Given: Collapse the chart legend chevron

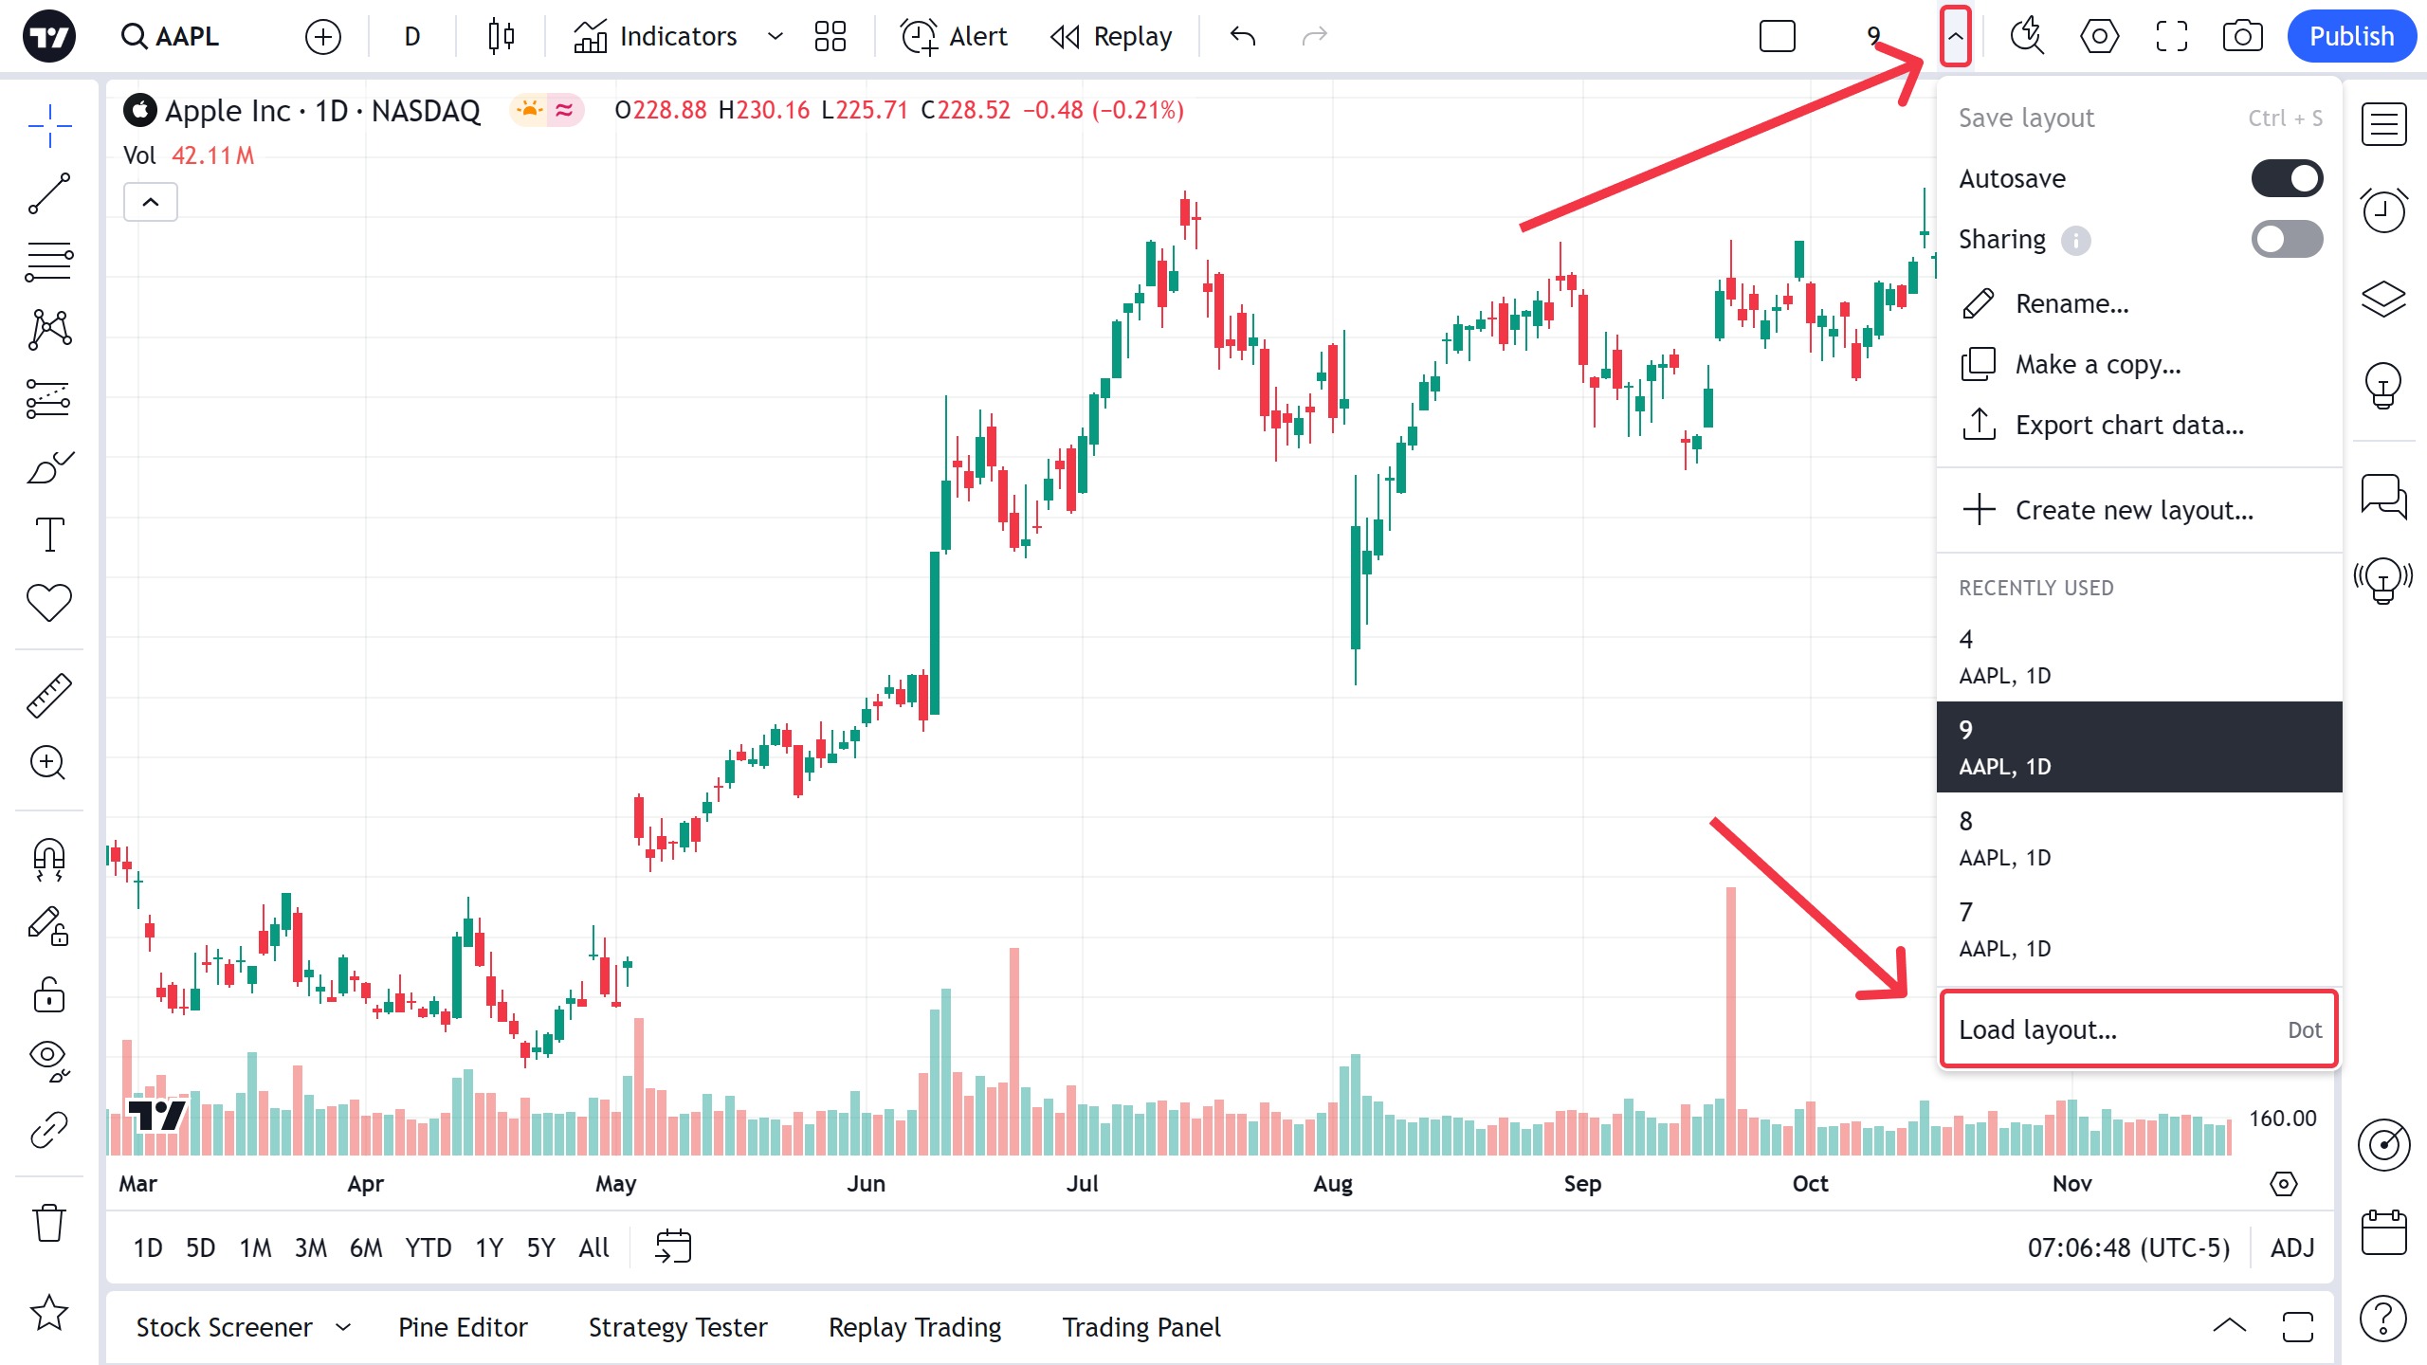Looking at the screenshot, I should (x=151, y=202).
